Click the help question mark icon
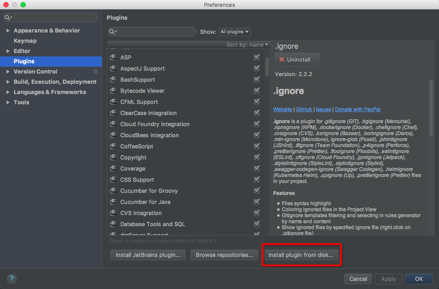Image resolution: width=439 pixels, height=289 pixels. pos(12,279)
